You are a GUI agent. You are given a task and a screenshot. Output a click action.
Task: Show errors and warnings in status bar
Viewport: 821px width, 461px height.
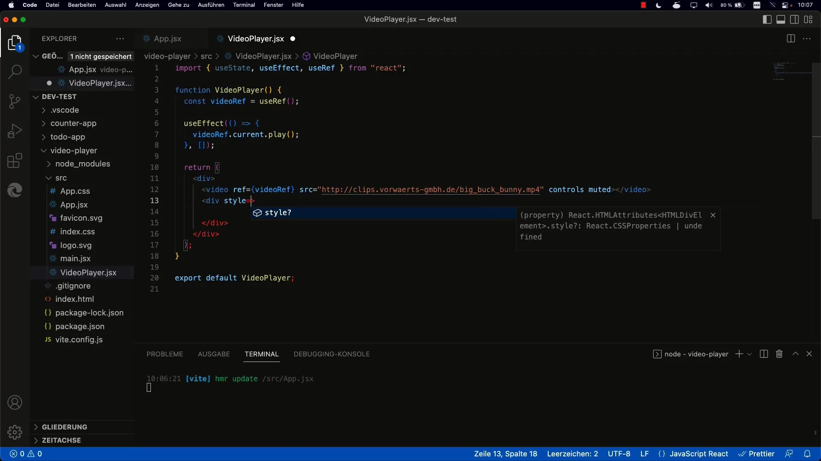coord(26,454)
